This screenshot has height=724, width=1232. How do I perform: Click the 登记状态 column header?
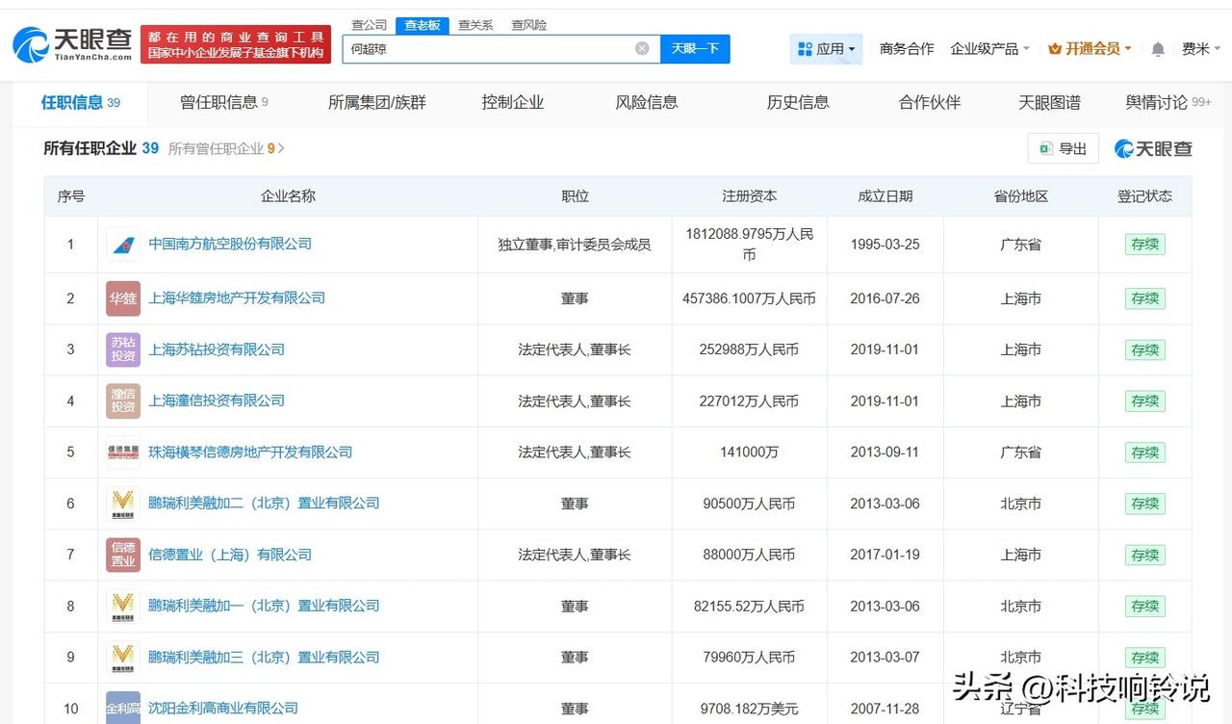coord(1145,196)
